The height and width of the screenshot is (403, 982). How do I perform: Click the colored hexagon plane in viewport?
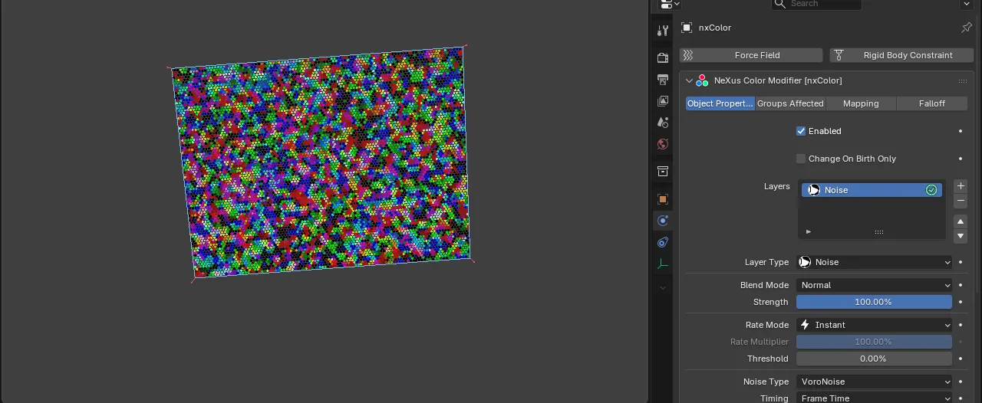click(x=322, y=161)
